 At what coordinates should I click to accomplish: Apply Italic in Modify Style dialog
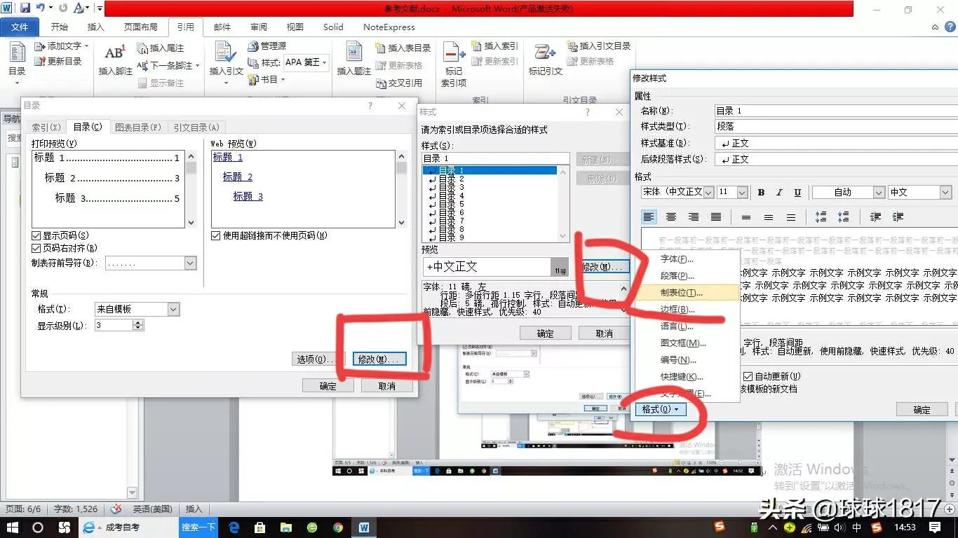[x=779, y=193]
